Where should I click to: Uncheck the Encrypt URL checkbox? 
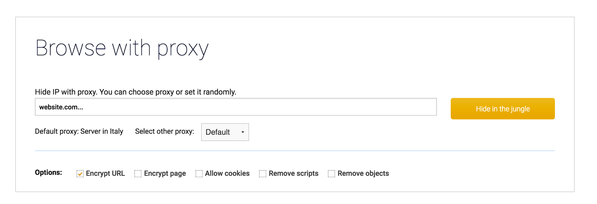(x=80, y=174)
